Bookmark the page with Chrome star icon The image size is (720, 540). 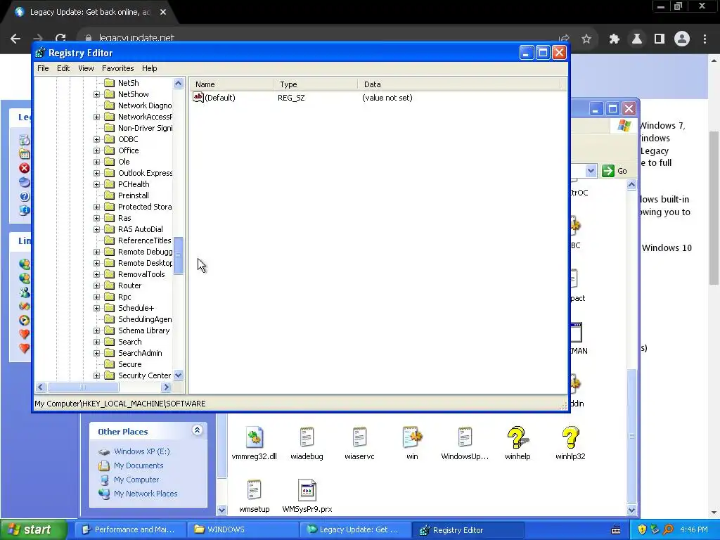tap(586, 39)
